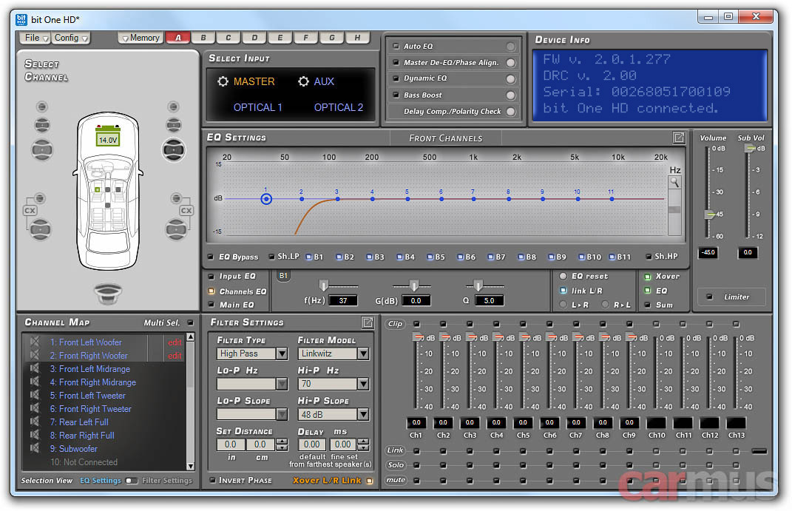This screenshot has width=792, height=511.
Task: Click the subwoofer speaker icon below the car
Action: coord(108,292)
